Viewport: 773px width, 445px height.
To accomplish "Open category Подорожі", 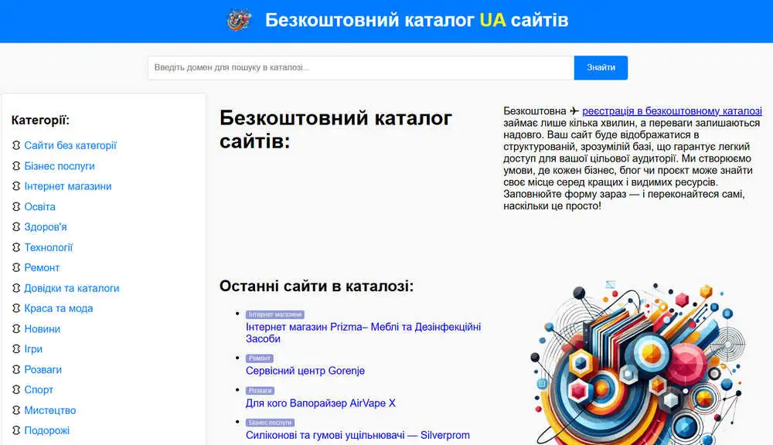I will click(x=47, y=430).
